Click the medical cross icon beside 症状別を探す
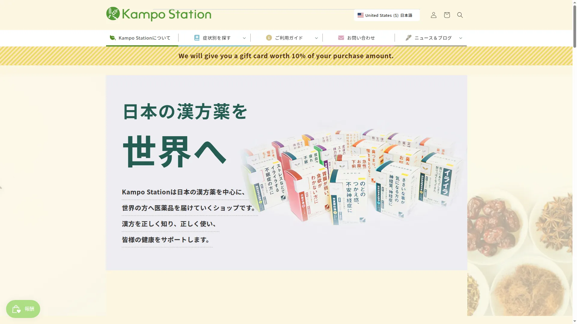Image resolution: width=577 pixels, height=324 pixels. [197, 38]
